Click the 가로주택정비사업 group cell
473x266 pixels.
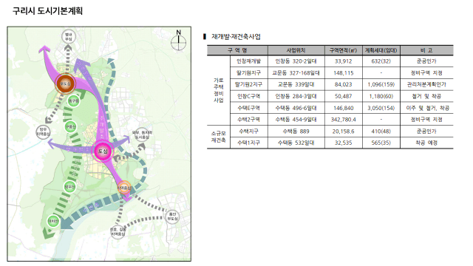tap(219, 90)
